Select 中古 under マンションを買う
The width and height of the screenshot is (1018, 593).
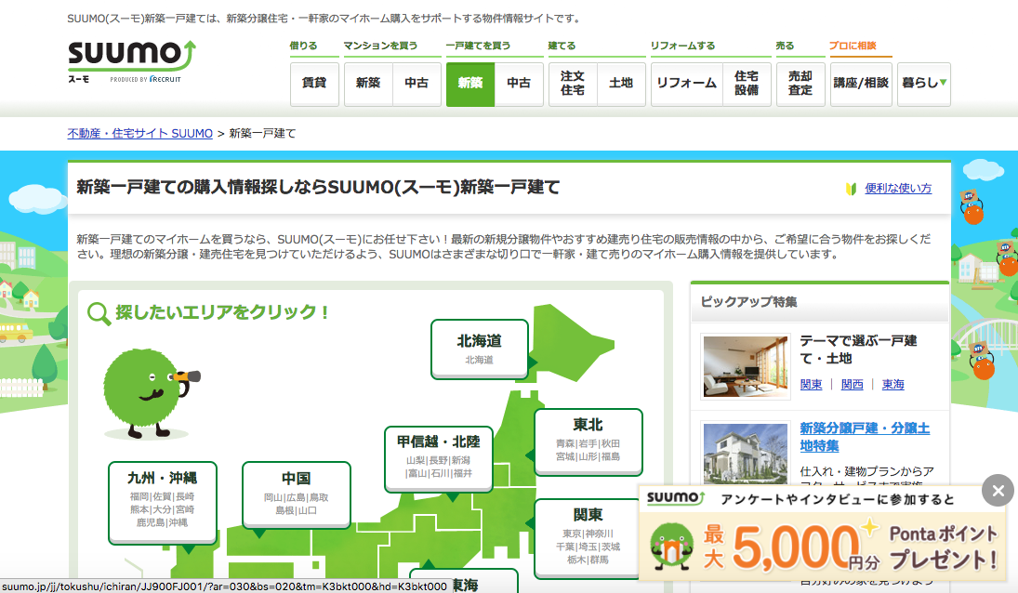tap(416, 84)
